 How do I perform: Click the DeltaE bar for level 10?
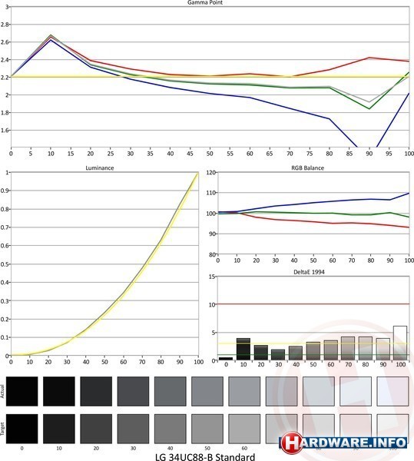pos(243,349)
